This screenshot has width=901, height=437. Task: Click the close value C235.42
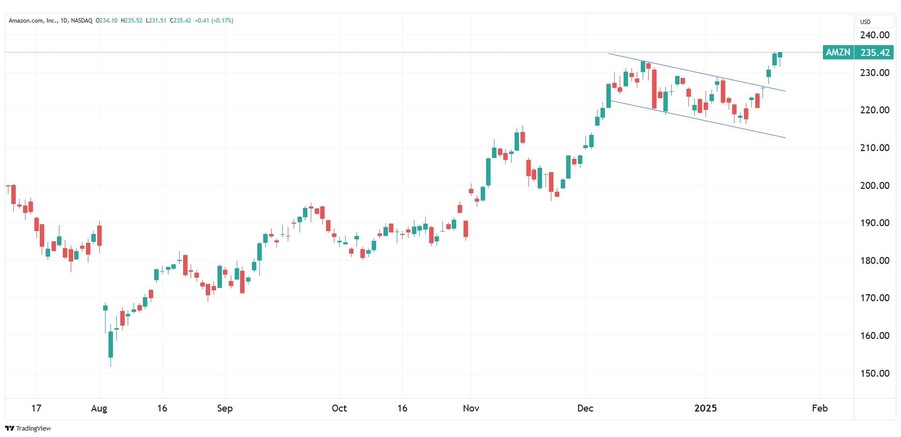181,21
